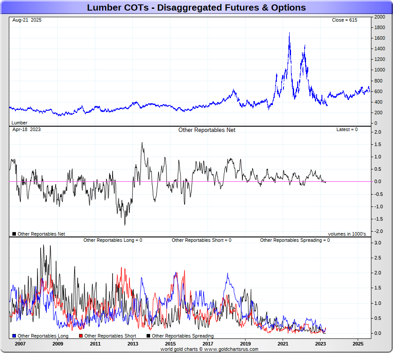Click the 2011 x-axis label
Image resolution: width=393 pixels, height=353 pixels.
point(95,344)
